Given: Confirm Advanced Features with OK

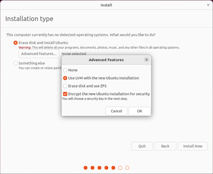Looking at the screenshot, I should coord(140,111).
